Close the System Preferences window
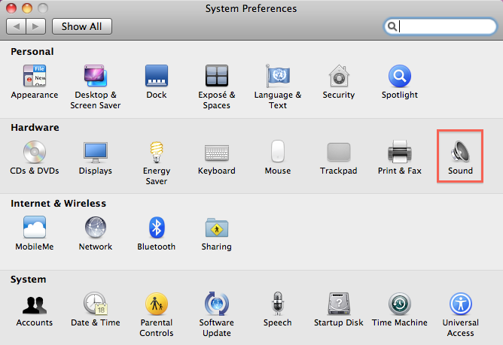 (11, 8)
